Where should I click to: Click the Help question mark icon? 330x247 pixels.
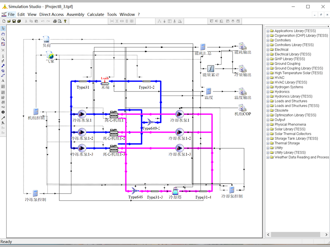click(65, 21)
